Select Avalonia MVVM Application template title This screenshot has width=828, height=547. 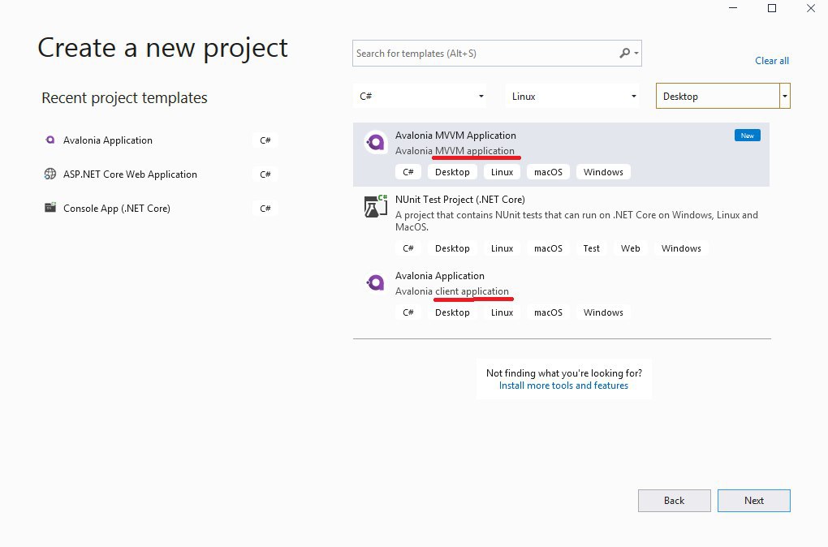(455, 136)
